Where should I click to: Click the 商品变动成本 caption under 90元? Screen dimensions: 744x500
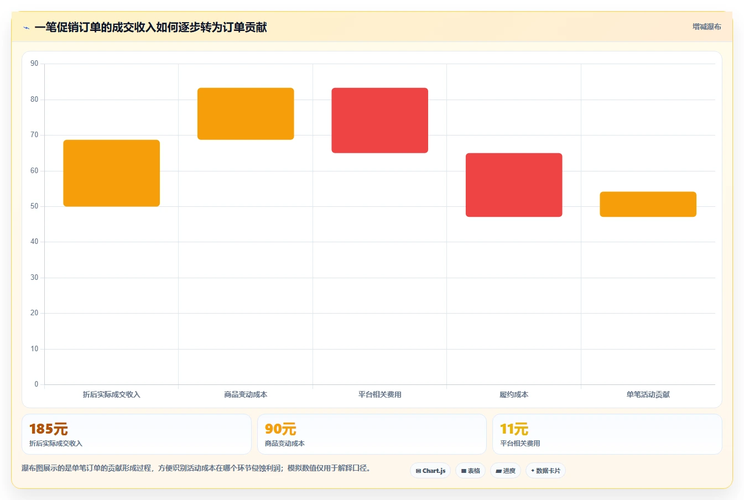[285, 444]
